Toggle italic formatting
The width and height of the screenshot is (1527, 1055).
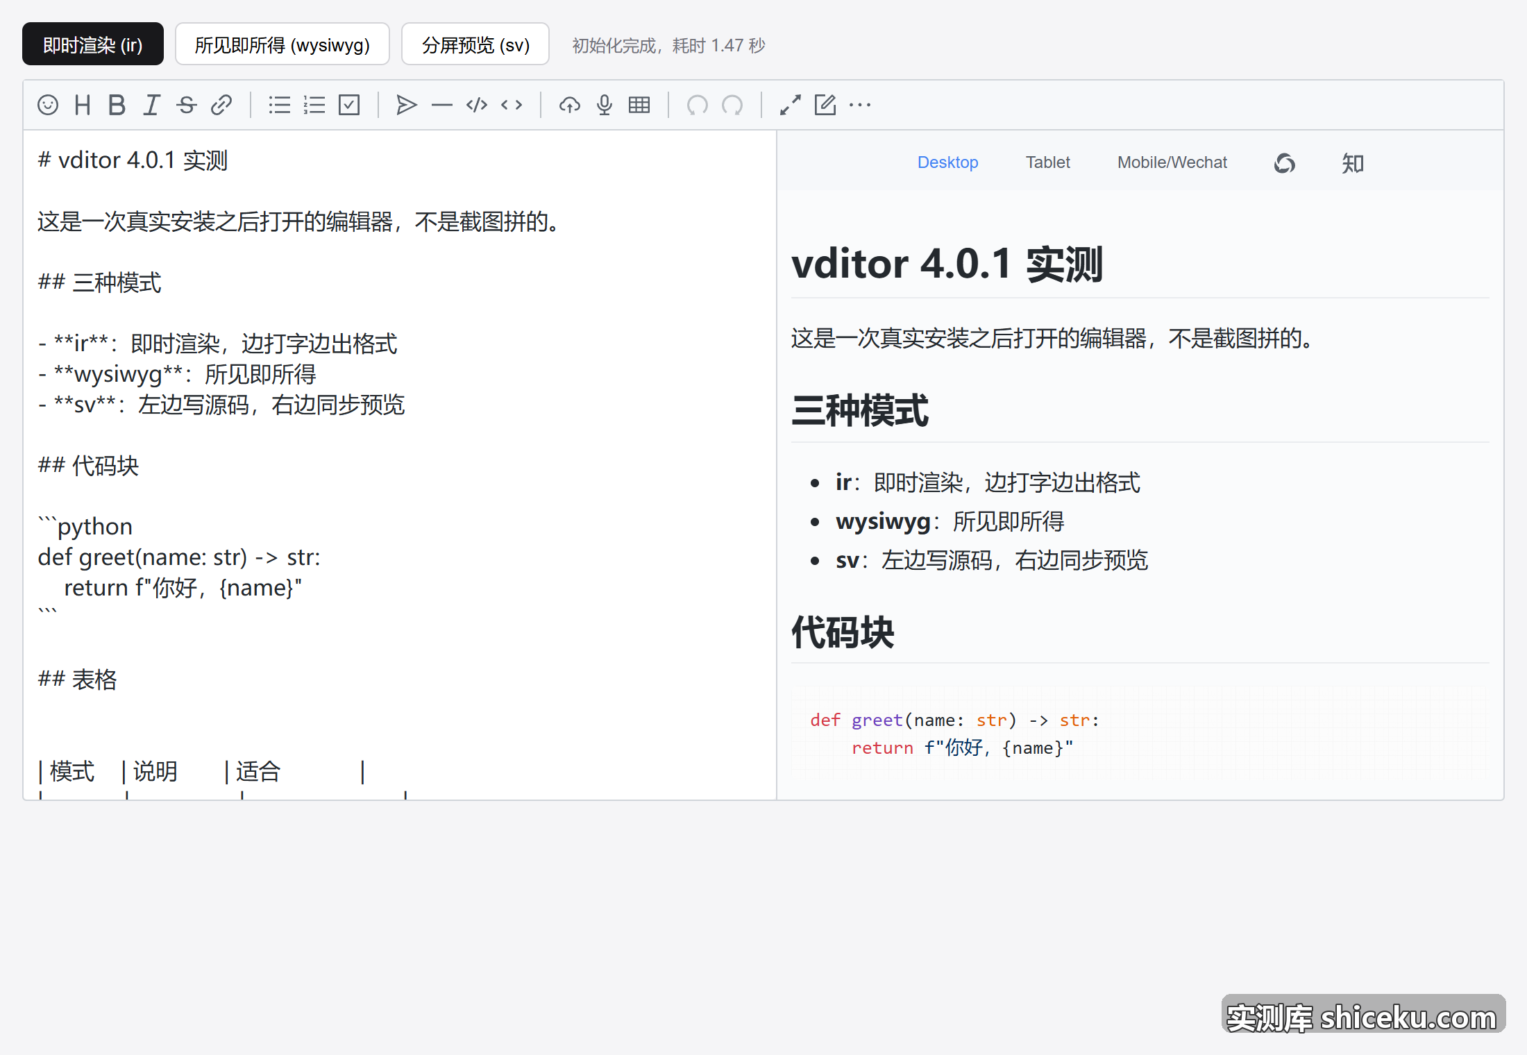tap(151, 105)
